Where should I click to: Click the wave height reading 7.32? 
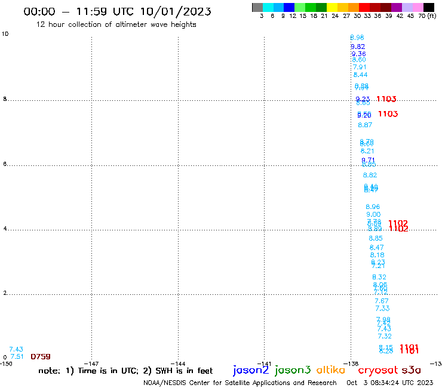[x=385, y=336]
